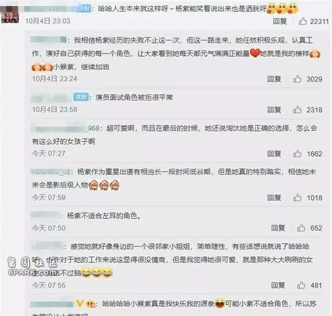The height and width of the screenshot is (316, 332).
Task: Open the top commenter's avatar thumbnail
Action: point(10,14)
